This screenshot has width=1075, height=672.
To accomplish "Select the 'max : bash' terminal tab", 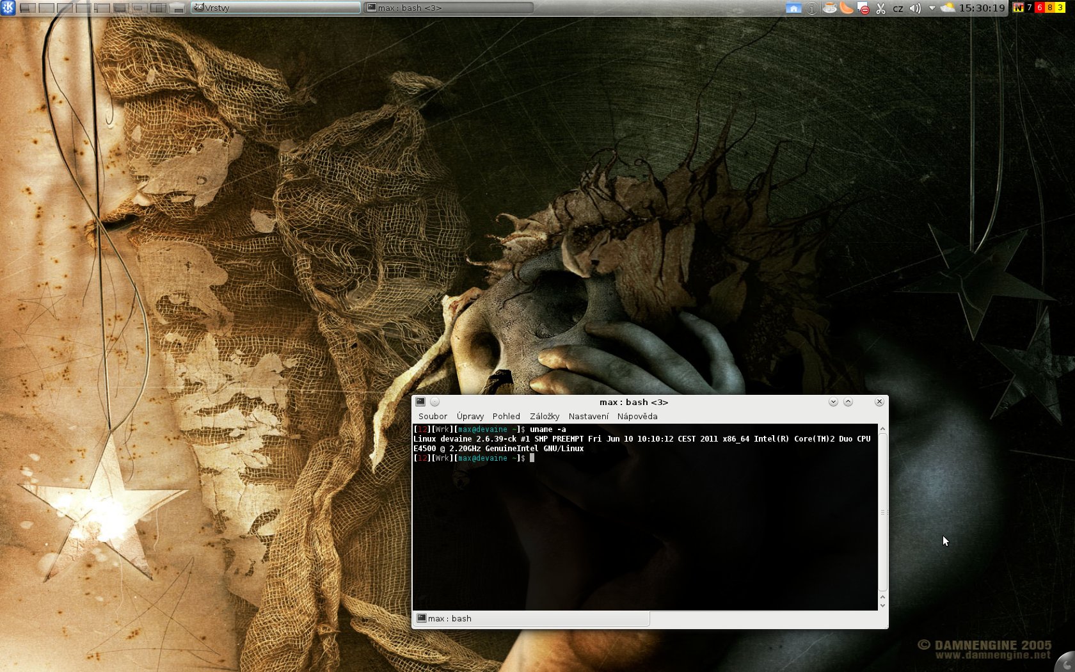I will click(450, 618).
